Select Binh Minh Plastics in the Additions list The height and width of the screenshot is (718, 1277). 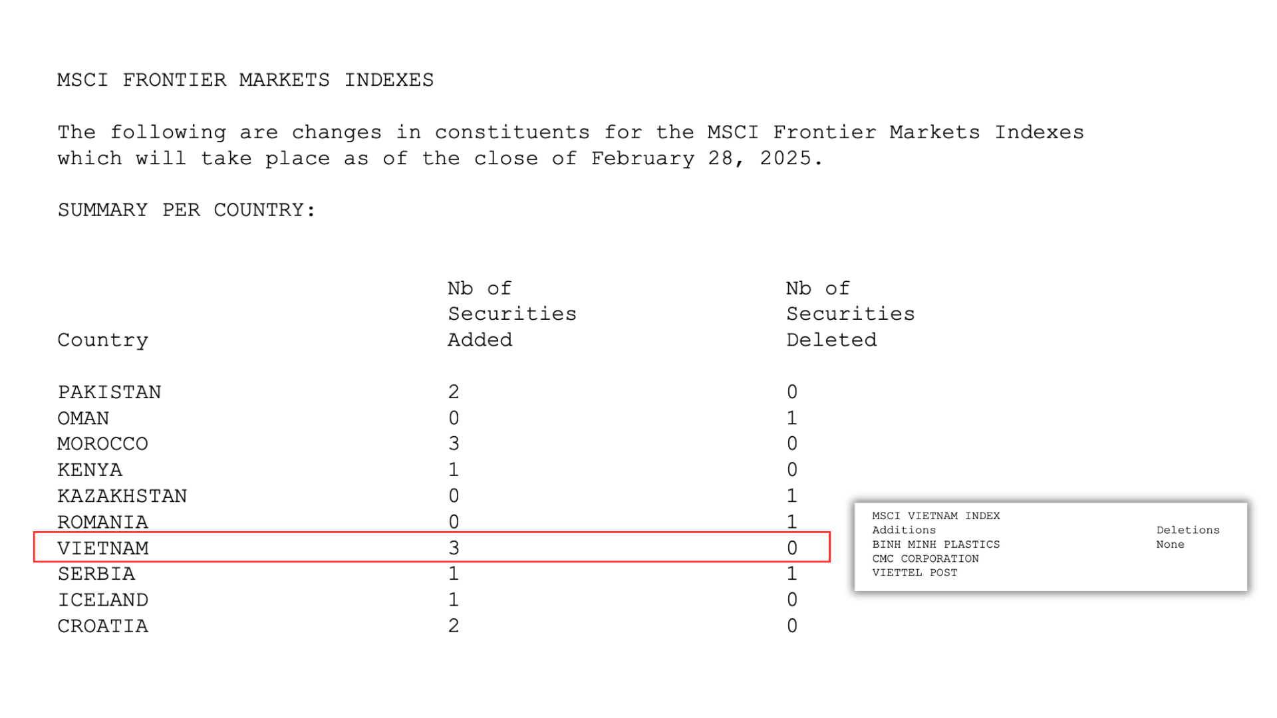pyautogui.click(x=936, y=544)
